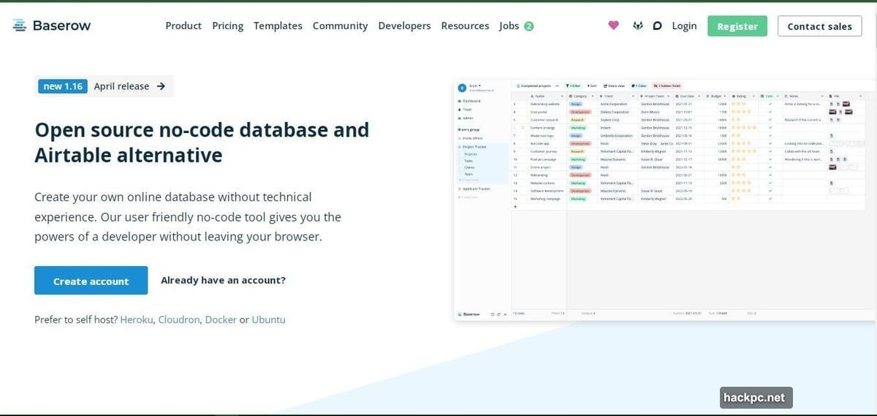The width and height of the screenshot is (877, 416).
Task: Click the plus add-row icon in preview grid
Action: [515, 207]
